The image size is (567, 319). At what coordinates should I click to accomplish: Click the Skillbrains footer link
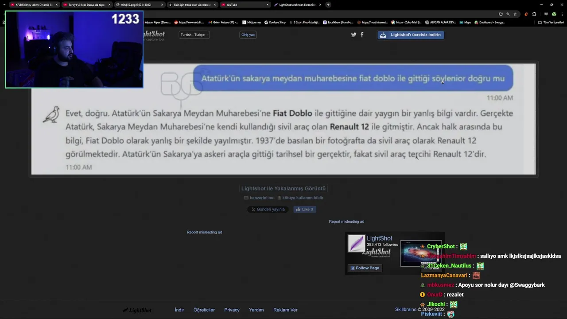(x=406, y=310)
